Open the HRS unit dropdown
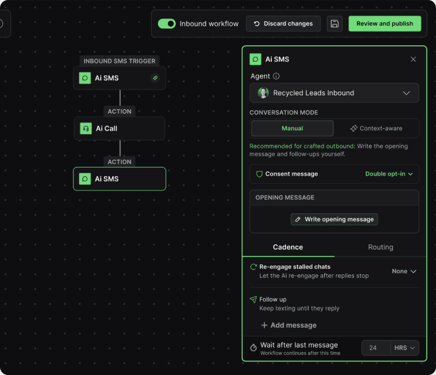This screenshot has width=436, height=375. [x=405, y=348]
